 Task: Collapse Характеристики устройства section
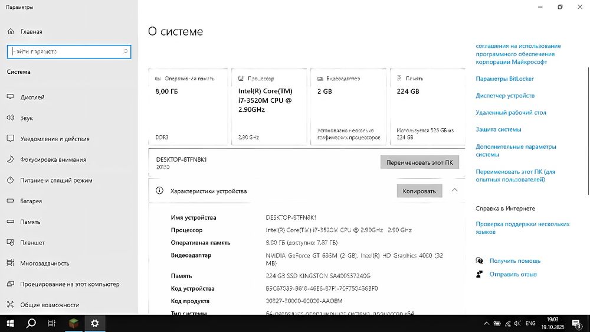click(x=454, y=190)
